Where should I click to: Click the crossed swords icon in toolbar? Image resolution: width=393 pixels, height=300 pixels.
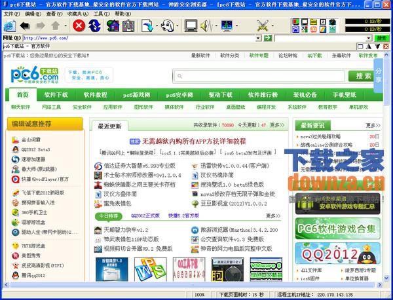263,26
